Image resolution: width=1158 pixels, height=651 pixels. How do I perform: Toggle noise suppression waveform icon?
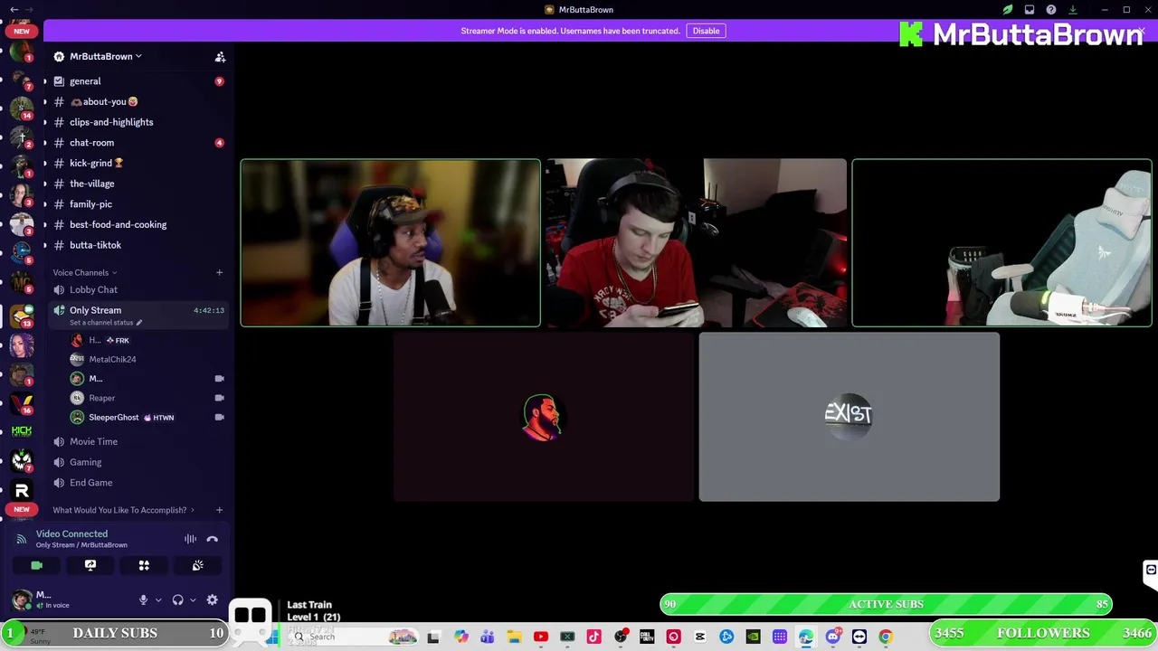click(x=190, y=539)
